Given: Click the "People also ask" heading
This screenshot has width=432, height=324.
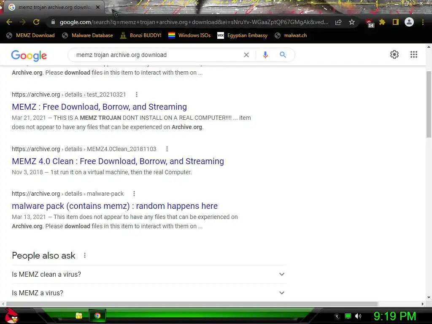Looking at the screenshot, I should [x=43, y=255].
